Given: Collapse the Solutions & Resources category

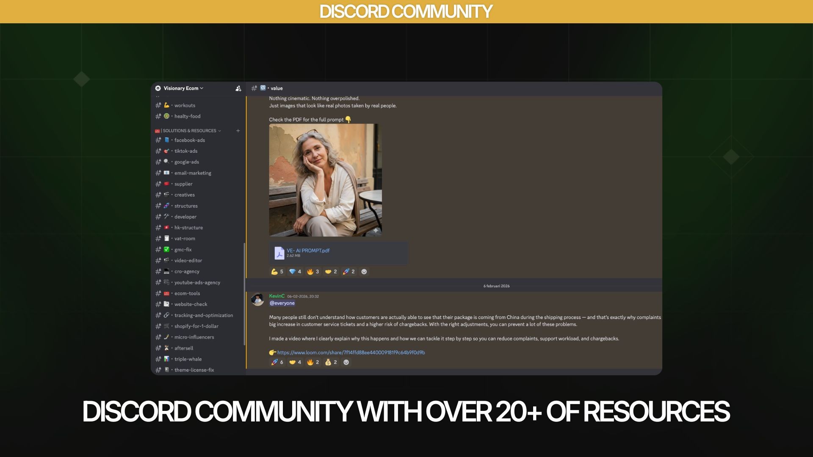Looking at the screenshot, I should (189, 131).
